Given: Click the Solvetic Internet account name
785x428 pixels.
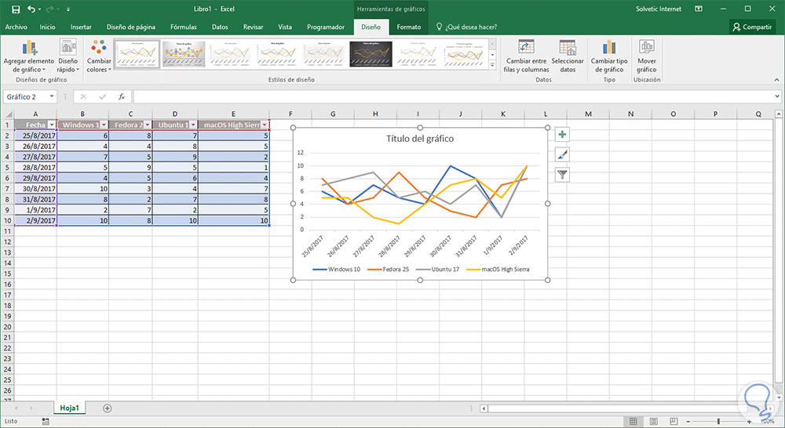Looking at the screenshot, I should [659, 9].
